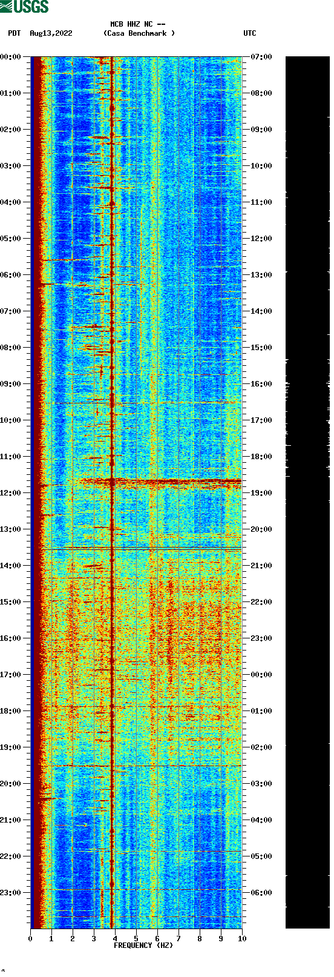Select the left-axis PDT label '12:00'
Screen dimensions: 334x977
click(10, 493)
